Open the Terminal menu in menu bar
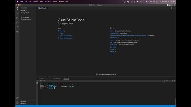 pos(55,2)
